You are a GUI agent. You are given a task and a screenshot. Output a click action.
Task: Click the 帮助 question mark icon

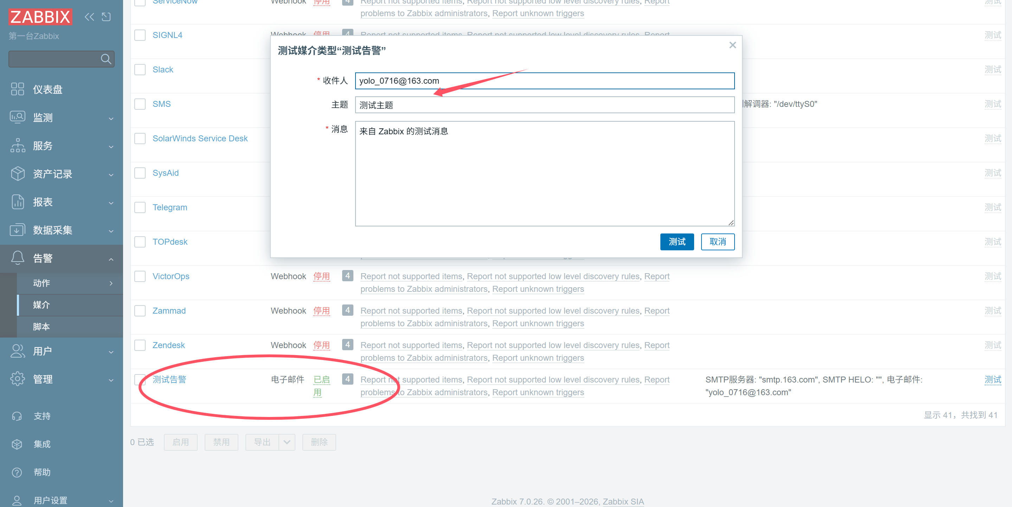click(x=17, y=473)
